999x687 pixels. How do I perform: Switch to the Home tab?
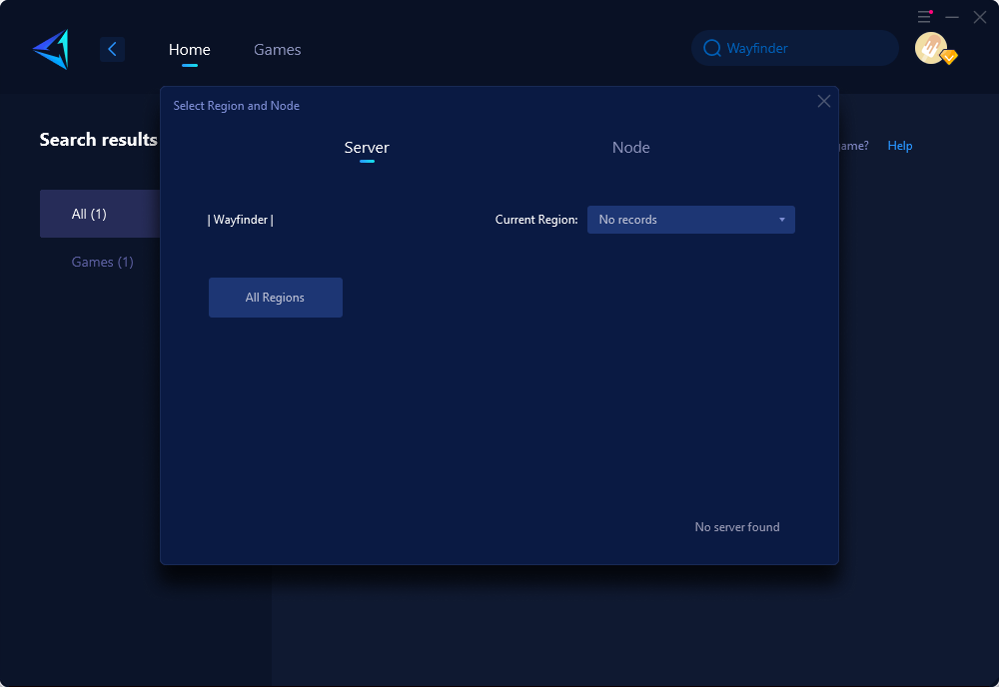(x=189, y=50)
